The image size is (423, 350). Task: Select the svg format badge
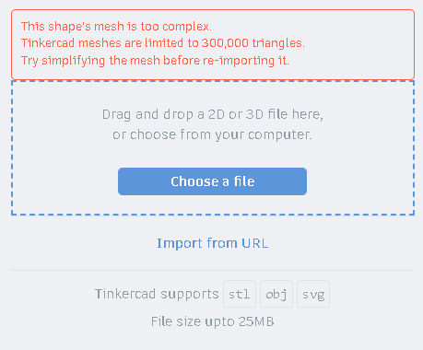(x=313, y=294)
